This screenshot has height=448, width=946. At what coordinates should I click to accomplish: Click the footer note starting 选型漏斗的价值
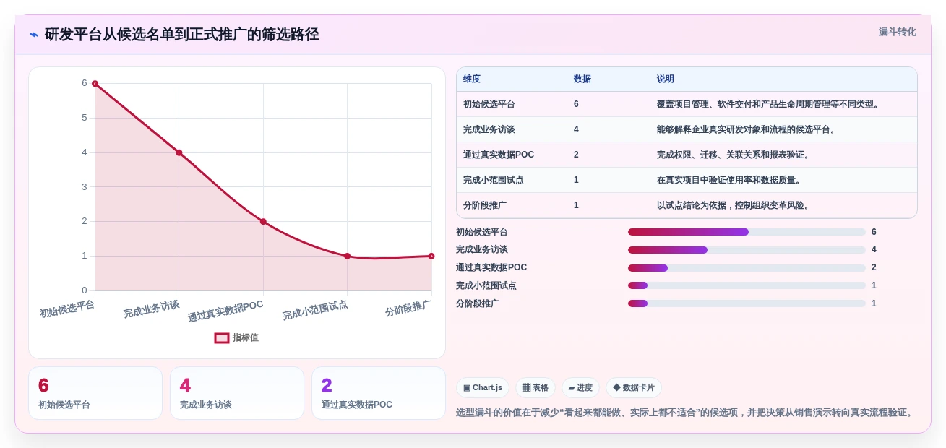[686, 413]
